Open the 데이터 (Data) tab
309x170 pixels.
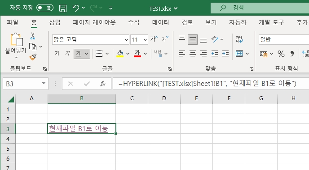click(160, 22)
